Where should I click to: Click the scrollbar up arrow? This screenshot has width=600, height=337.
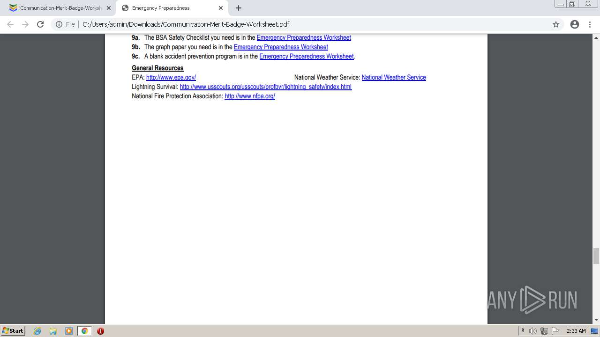596,37
